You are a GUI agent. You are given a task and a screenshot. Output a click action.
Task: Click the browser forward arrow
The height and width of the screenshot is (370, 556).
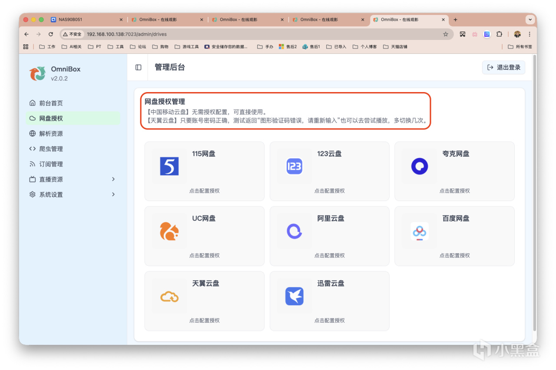coord(39,34)
